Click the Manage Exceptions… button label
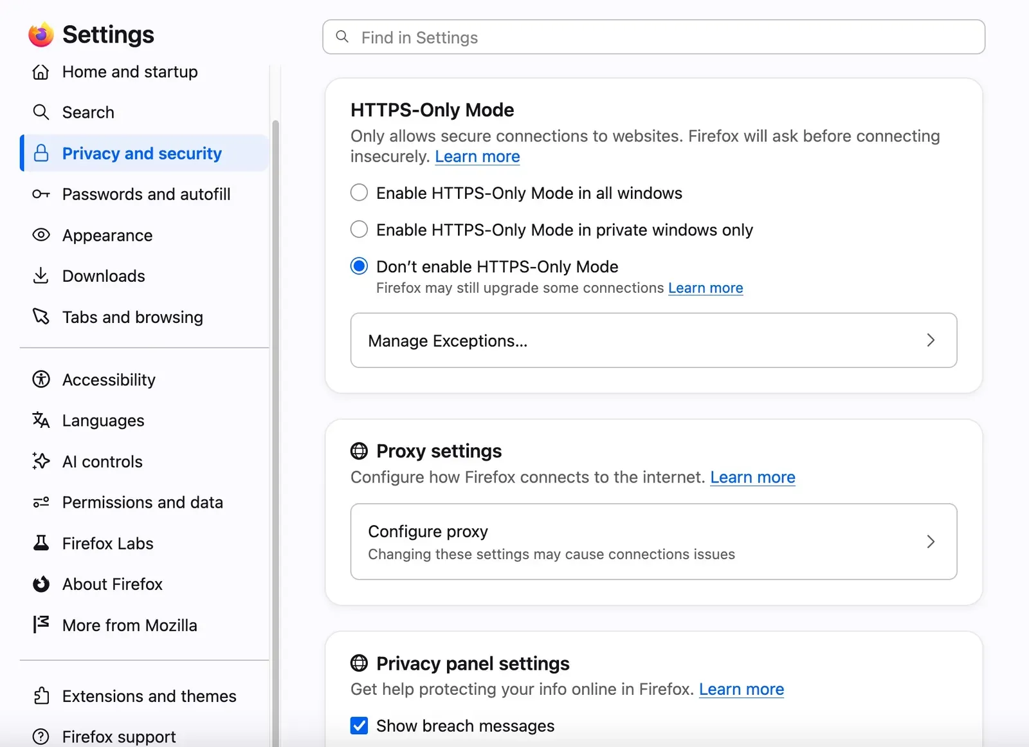The image size is (1029, 747). coord(448,341)
